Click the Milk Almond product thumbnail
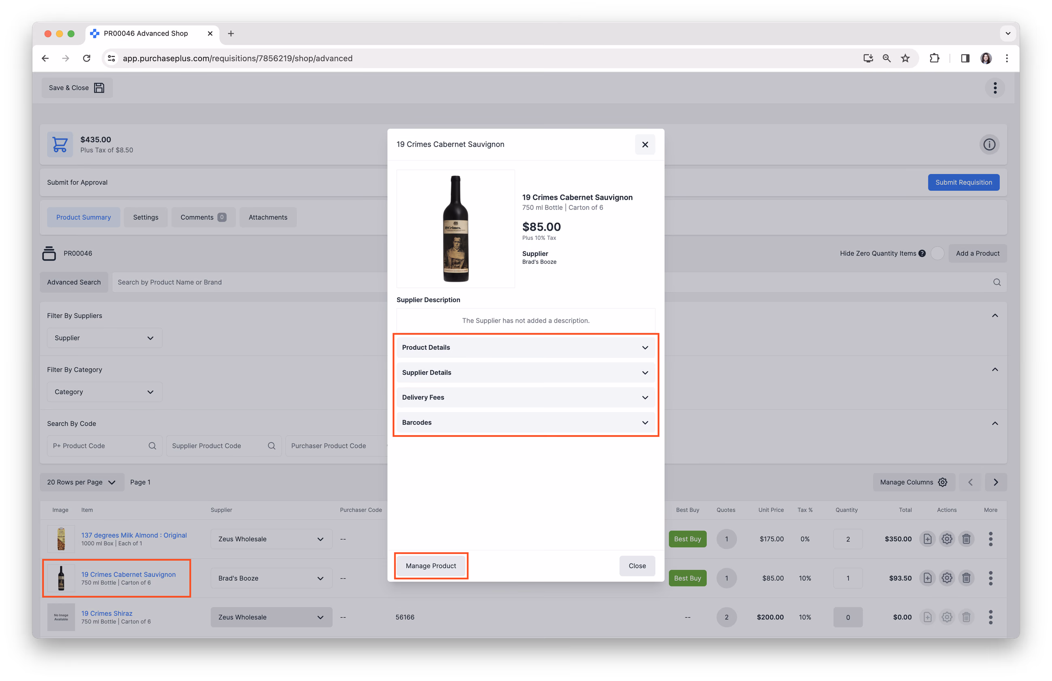1052x681 pixels. [x=61, y=539]
